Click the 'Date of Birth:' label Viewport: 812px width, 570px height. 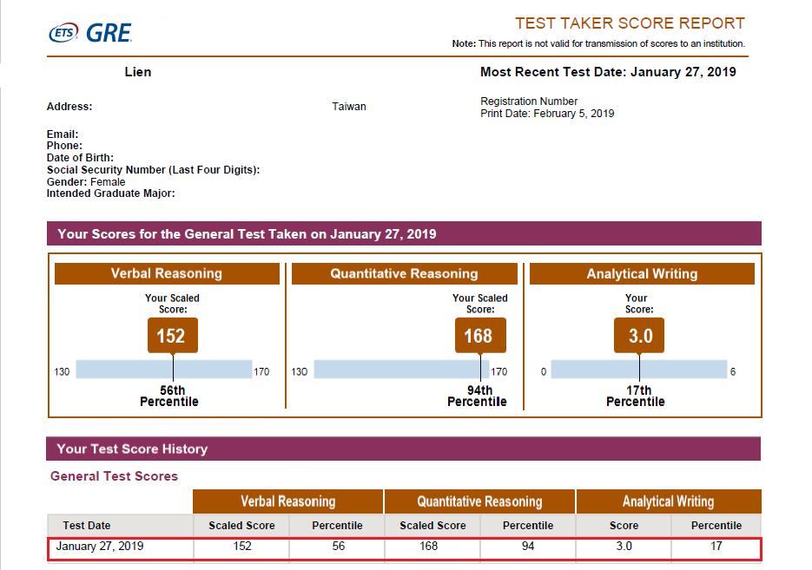80,158
